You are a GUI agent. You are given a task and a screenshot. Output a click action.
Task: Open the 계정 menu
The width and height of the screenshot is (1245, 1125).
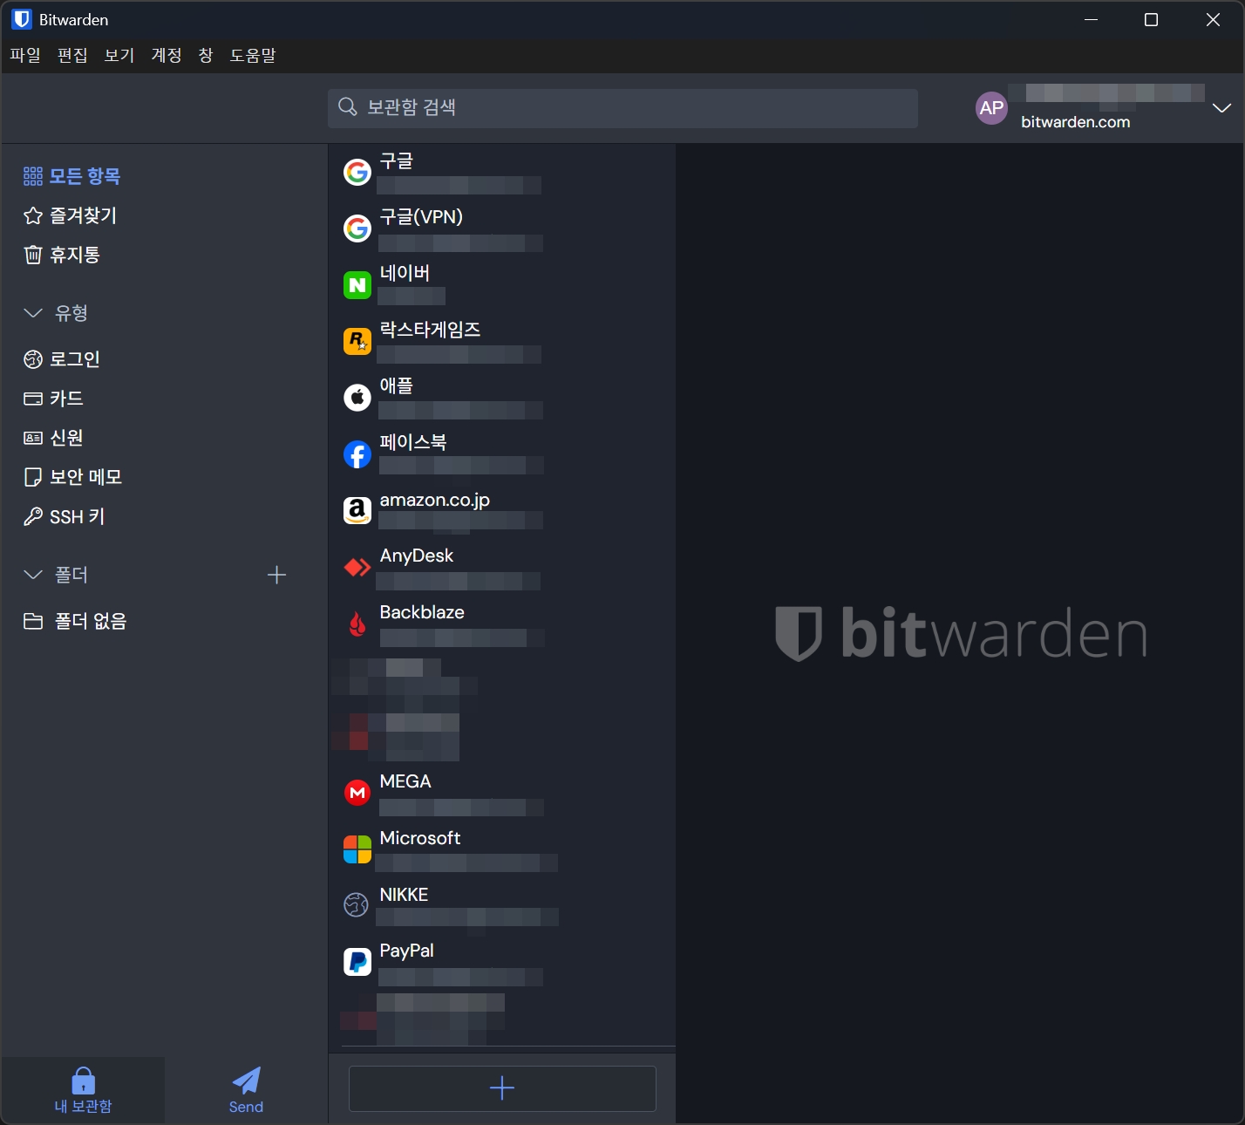(x=167, y=55)
